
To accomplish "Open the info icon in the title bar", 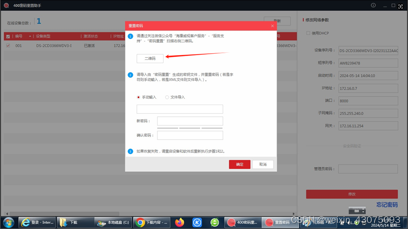I will pyautogui.click(x=373, y=5).
